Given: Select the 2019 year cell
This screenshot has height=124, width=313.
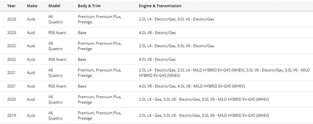Looking at the screenshot, I should (x=12, y=116).
